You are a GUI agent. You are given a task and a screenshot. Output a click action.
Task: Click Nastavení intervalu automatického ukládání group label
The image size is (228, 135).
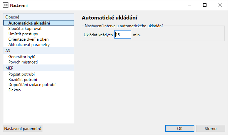(x=124, y=26)
